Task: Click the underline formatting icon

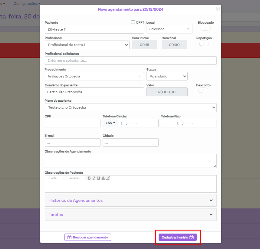Action: [99, 178]
